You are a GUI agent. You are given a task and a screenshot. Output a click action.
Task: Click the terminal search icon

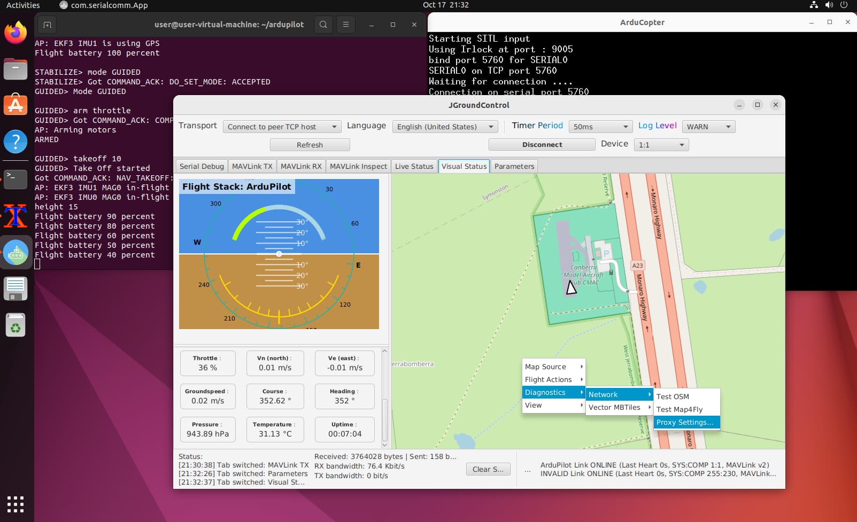click(323, 25)
